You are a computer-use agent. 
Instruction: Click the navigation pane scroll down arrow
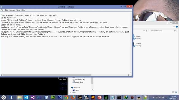pos(92,90)
